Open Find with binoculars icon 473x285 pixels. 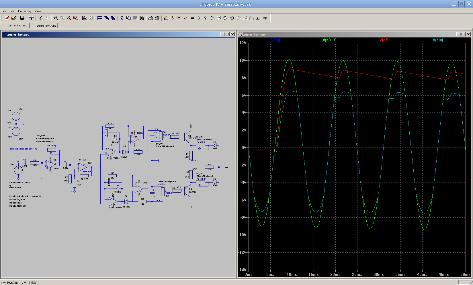click(142, 18)
